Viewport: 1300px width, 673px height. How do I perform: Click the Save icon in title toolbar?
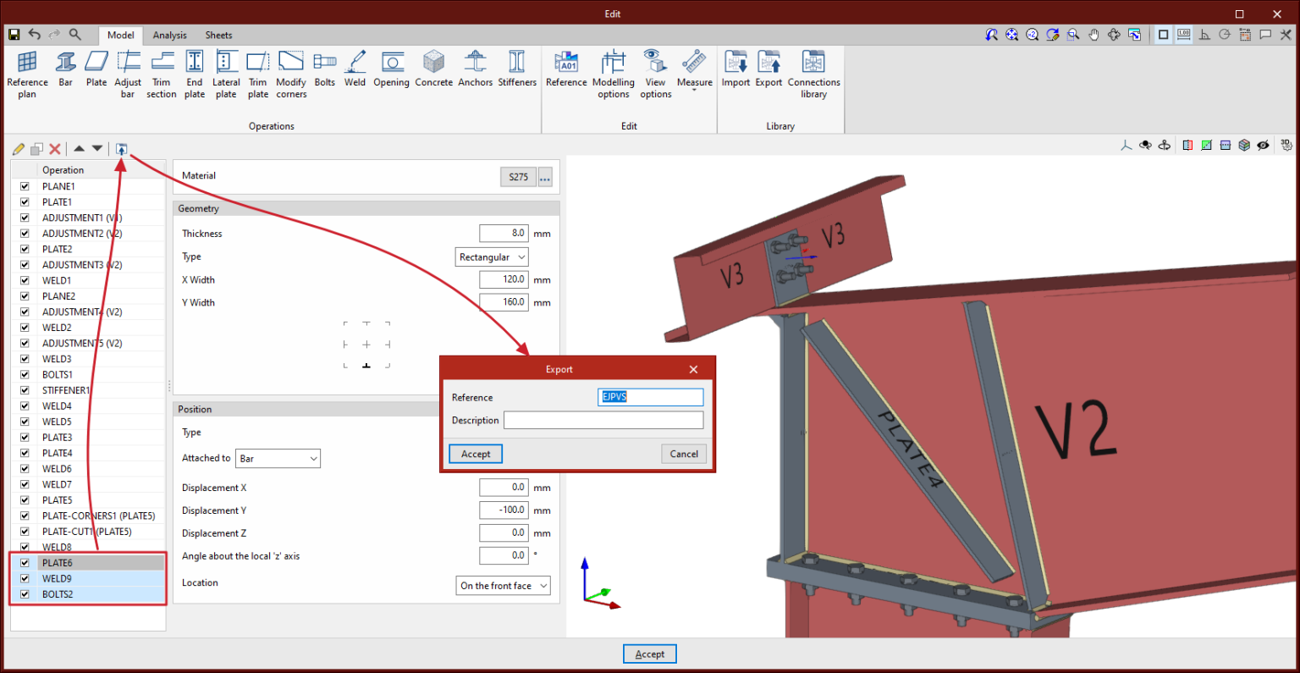tap(14, 35)
